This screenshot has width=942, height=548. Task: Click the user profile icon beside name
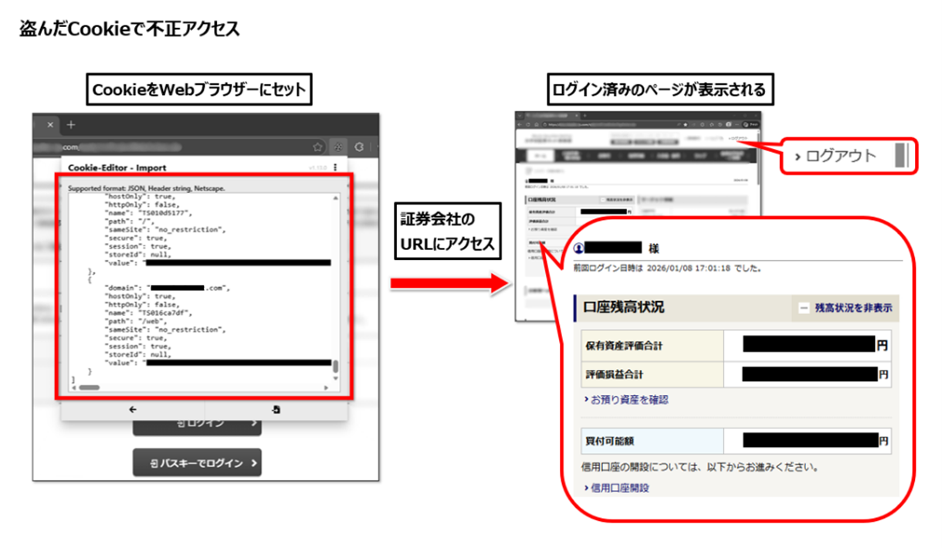[578, 248]
